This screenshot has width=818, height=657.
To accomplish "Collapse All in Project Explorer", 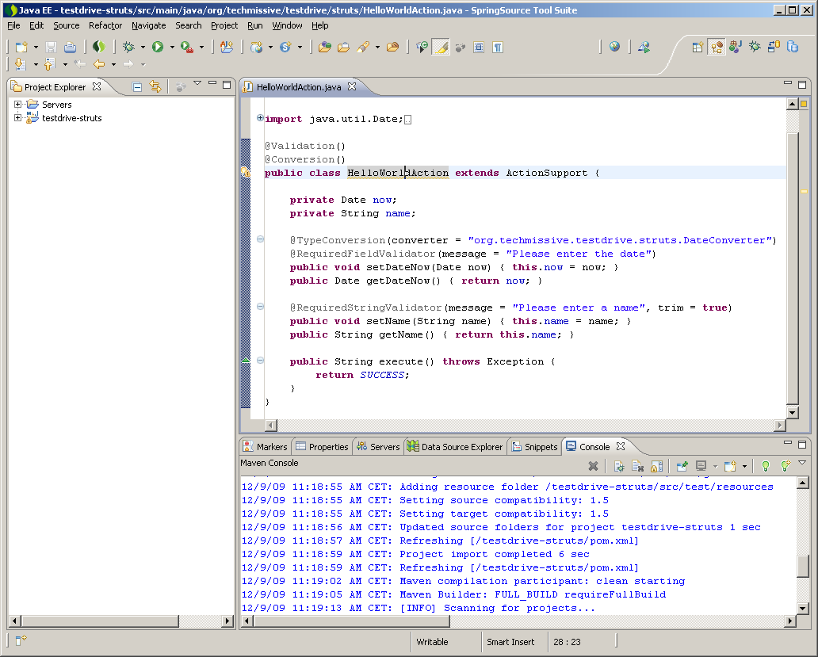I will click(136, 87).
